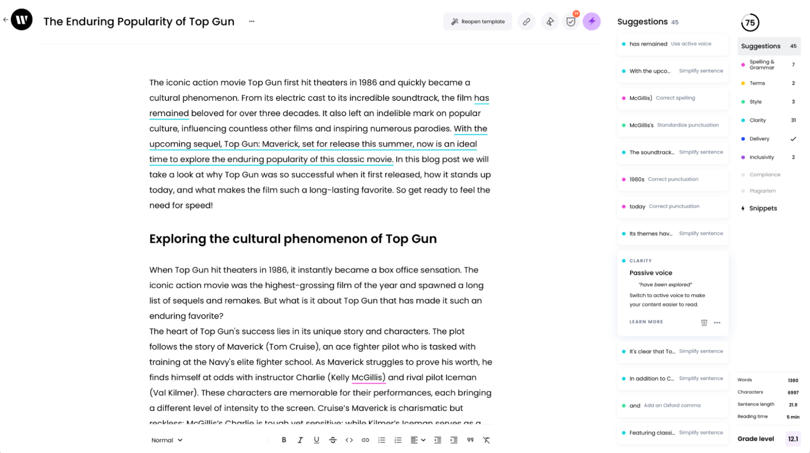Viewport: 810px width, 453px height.
Task: Select the underline tool
Action: pos(316,440)
